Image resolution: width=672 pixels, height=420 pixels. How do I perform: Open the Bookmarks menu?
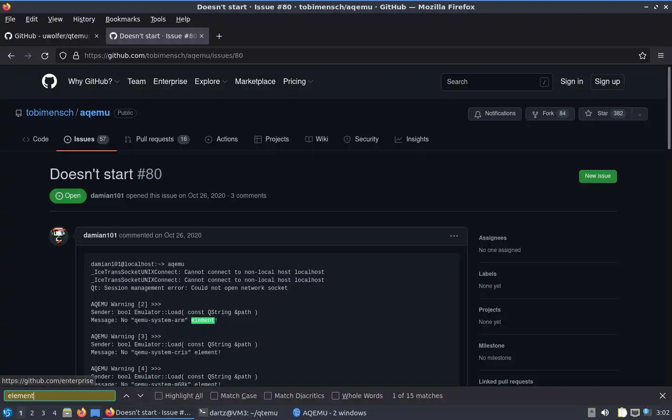123,19
